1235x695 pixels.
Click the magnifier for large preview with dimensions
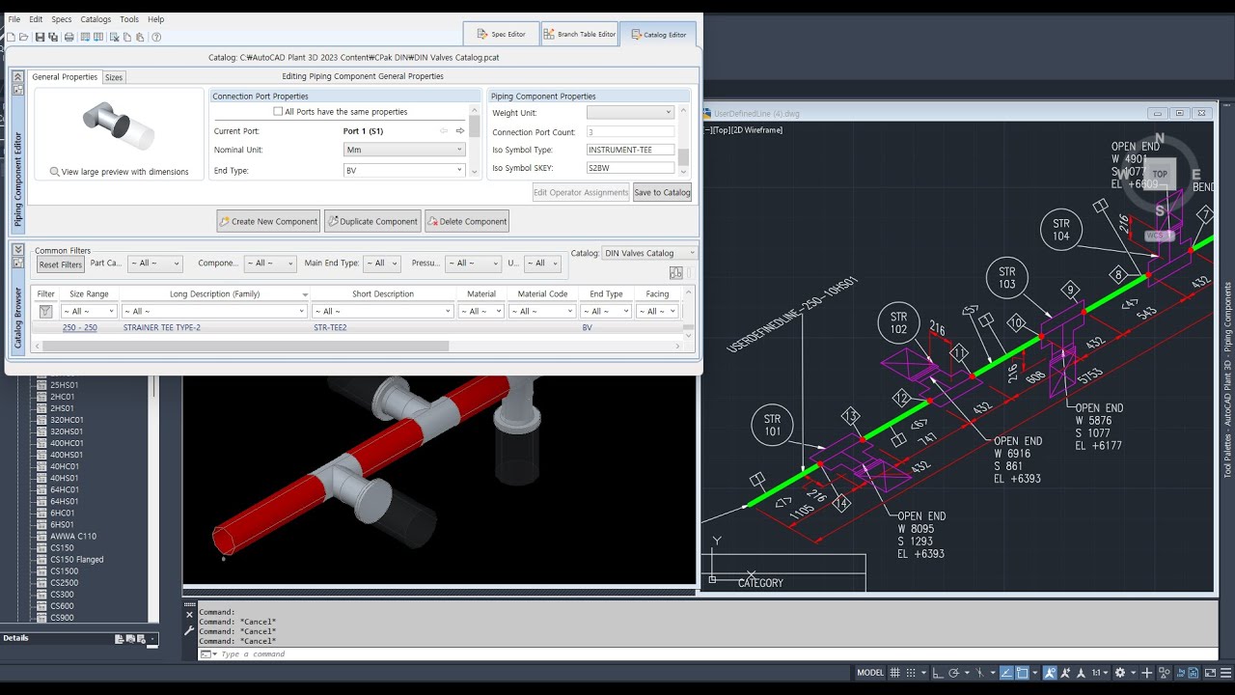point(54,172)
